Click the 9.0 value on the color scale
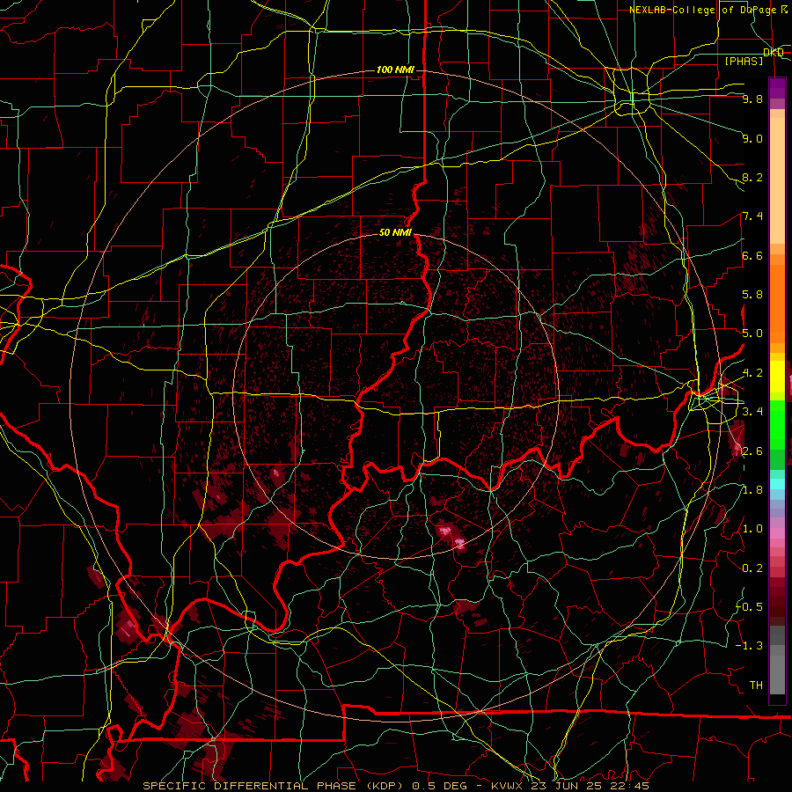Screen dimensions: 792x792 click(x=752, y=138)
